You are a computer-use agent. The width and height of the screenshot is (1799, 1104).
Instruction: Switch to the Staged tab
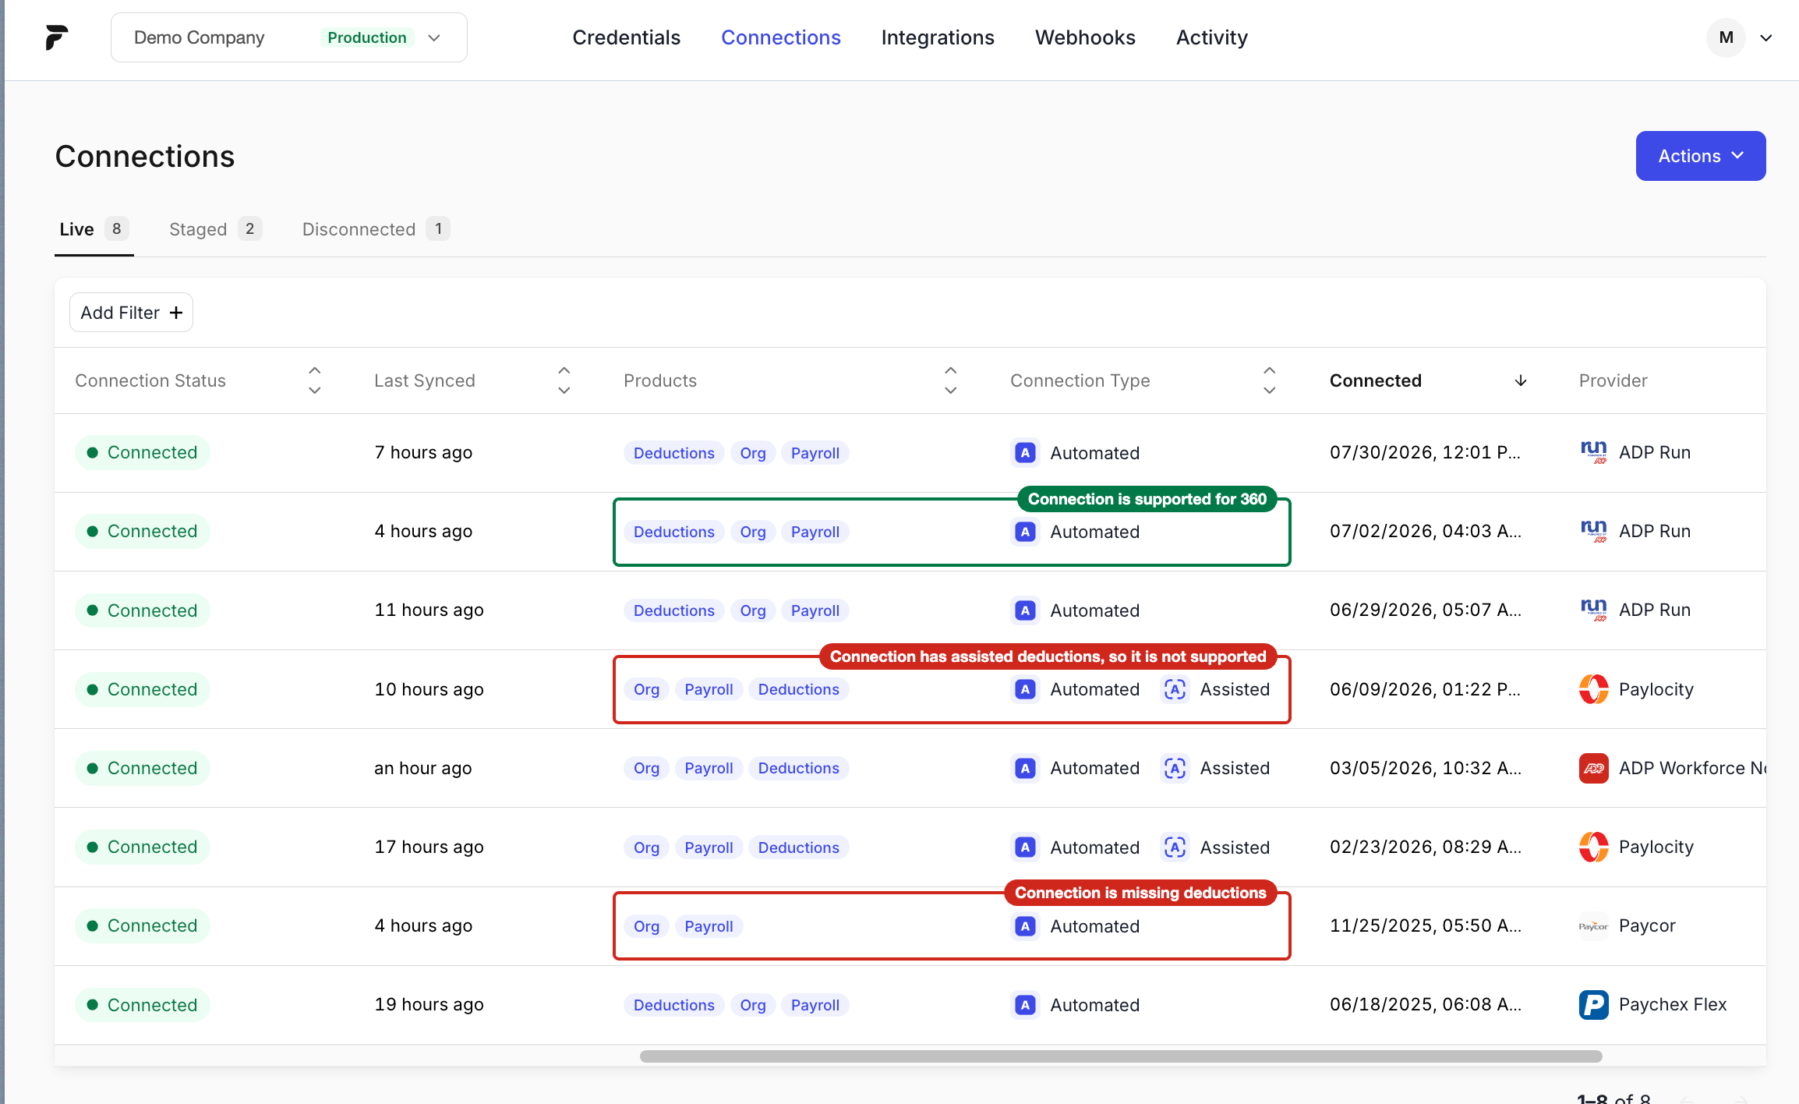[215, 229]
